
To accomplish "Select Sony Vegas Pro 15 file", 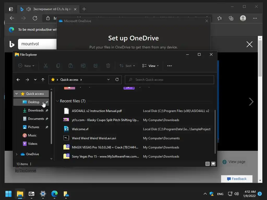I will tap(137, 157).
